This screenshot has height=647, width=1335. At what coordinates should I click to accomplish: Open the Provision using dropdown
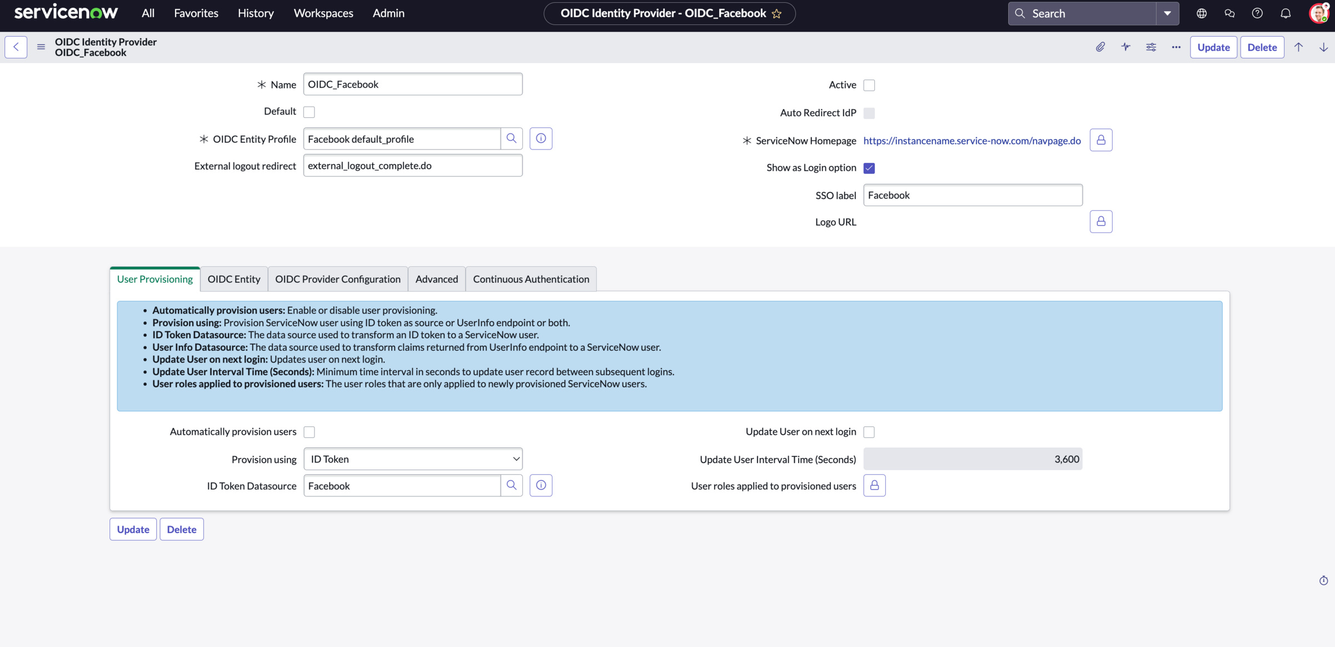tap(413, 459)
